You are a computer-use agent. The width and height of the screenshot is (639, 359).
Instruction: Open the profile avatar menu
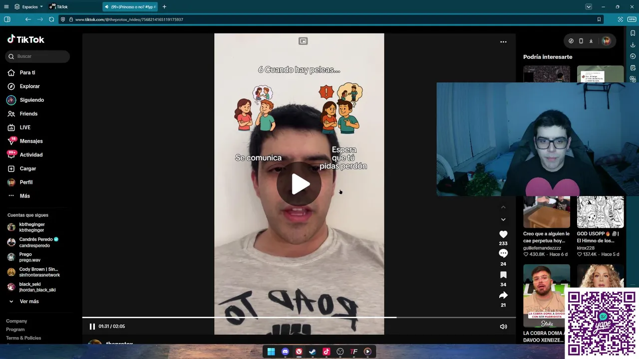click(x=606, y=41)
